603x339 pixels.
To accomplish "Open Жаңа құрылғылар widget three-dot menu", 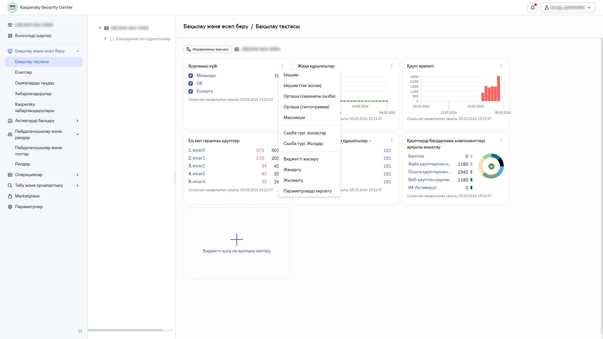I will tap(392, 66).
